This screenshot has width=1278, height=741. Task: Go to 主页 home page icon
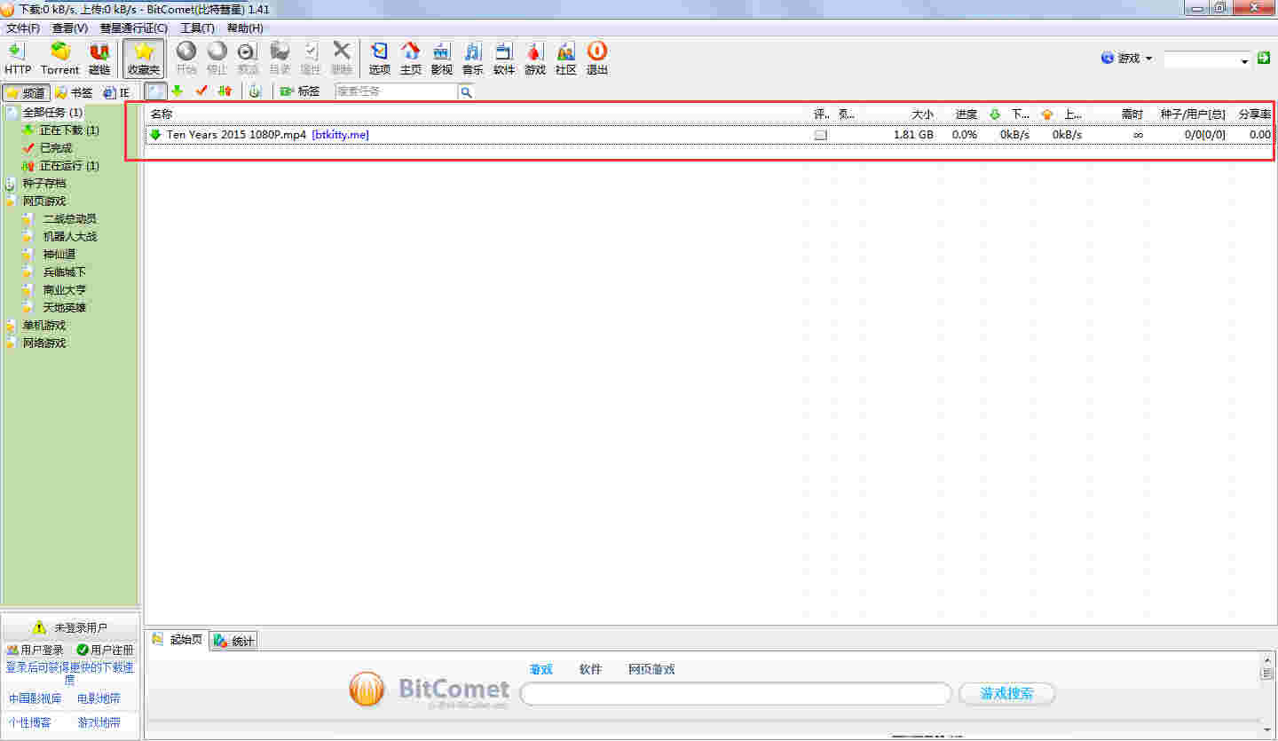coord(410,59)
